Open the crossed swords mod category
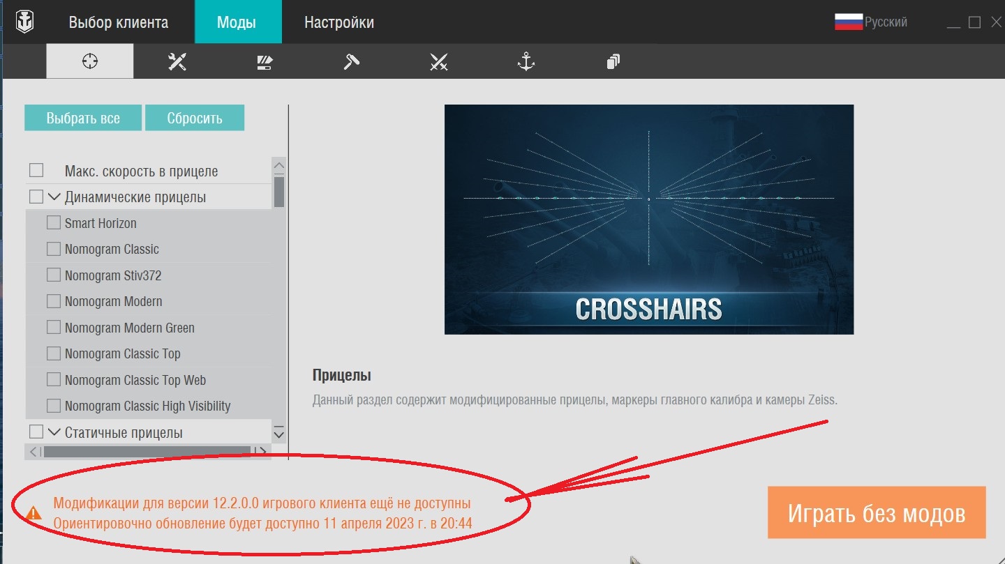The image size is (1005, 564). (x=439, y=61)
